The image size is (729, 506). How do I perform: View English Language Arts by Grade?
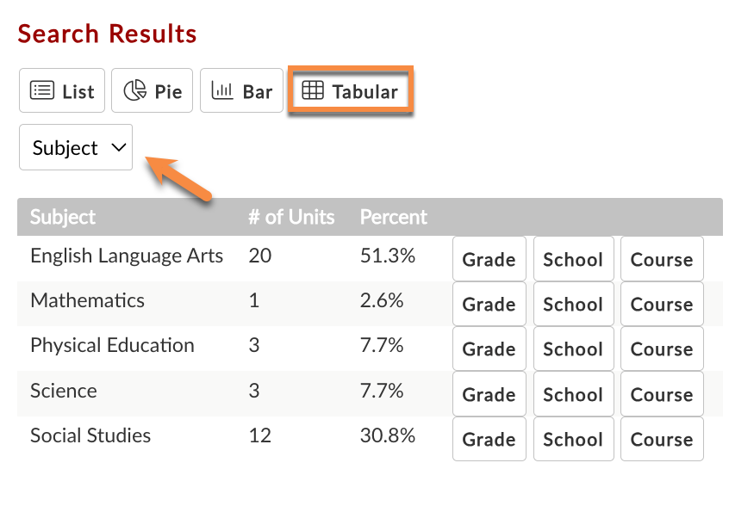489,259
